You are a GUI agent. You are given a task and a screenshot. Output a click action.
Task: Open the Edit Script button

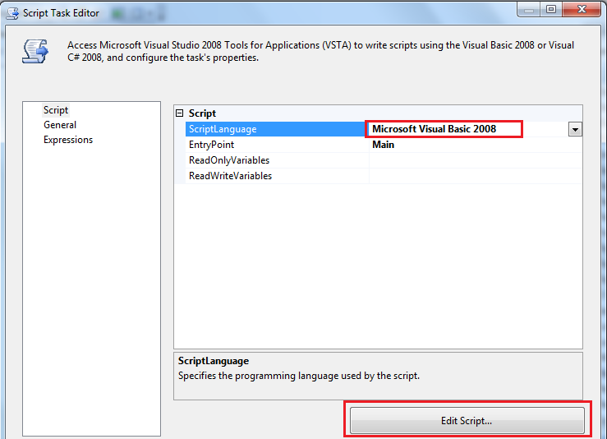click(x=467, y=420)
